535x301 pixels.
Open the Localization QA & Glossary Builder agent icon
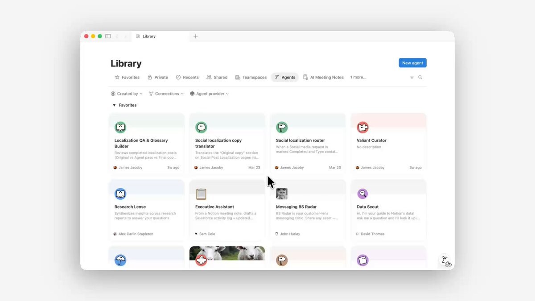point(120,128)
